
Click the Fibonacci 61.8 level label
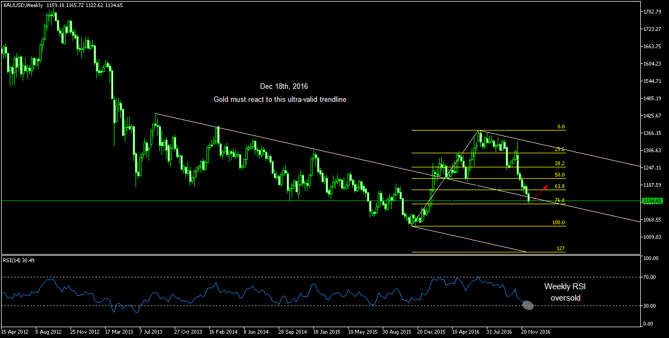pyautogui.click(x=561, y=186)
